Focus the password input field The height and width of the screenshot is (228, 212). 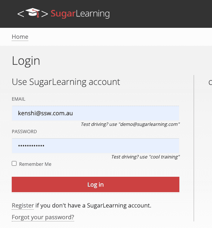(x=95, y=146)
